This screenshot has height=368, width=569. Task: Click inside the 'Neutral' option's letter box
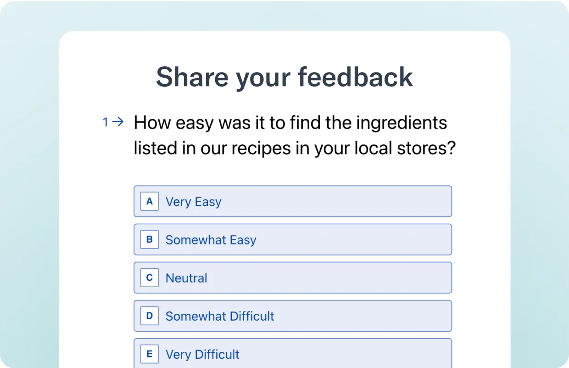[149, 277]
